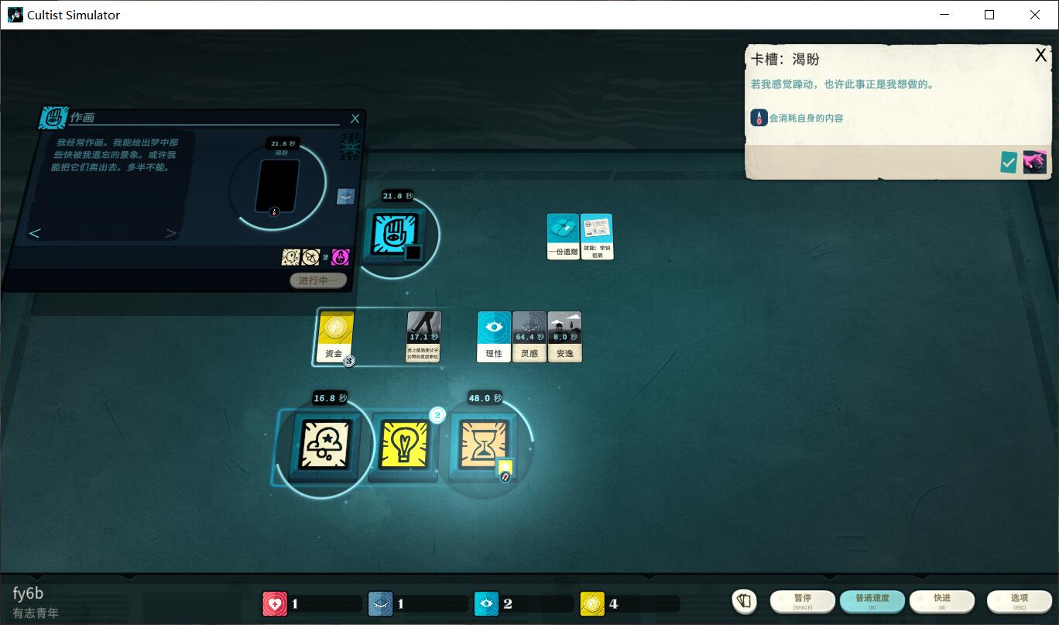Switch to 快进 fast forward speed
1059x625 pixels.
941,602
